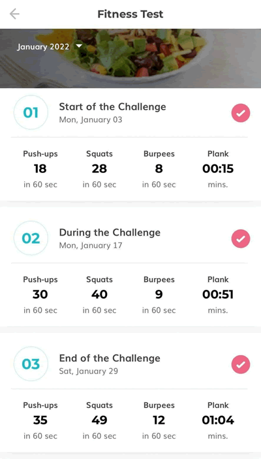Toggle End of the Challenge checkmark
The image size is (261, 459).
(241, 364)
